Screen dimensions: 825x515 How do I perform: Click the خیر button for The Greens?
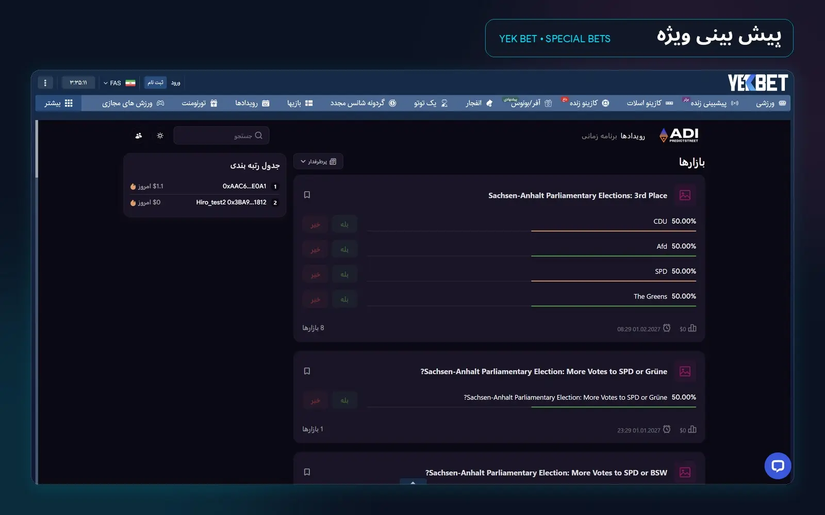point(315,299)
